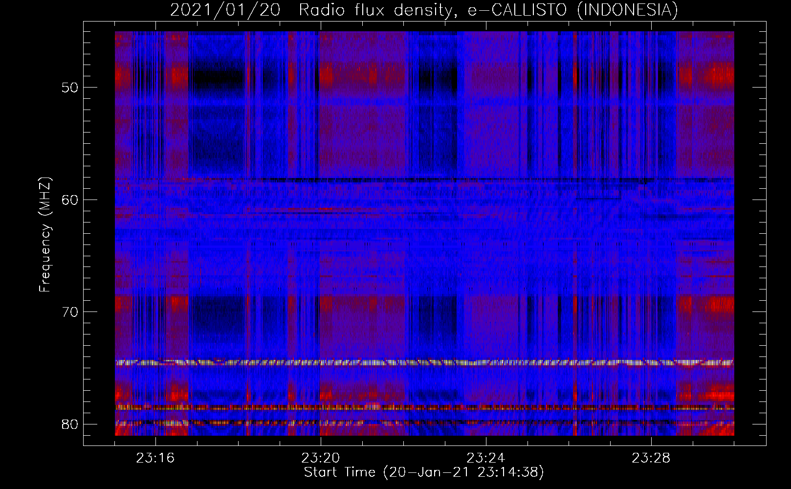Click the 80 frequency tick label
This screenshot has width=791, height=489.
(x=70, y=424)
